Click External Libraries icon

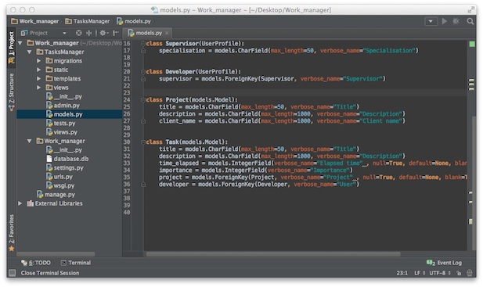pos(31,203)
